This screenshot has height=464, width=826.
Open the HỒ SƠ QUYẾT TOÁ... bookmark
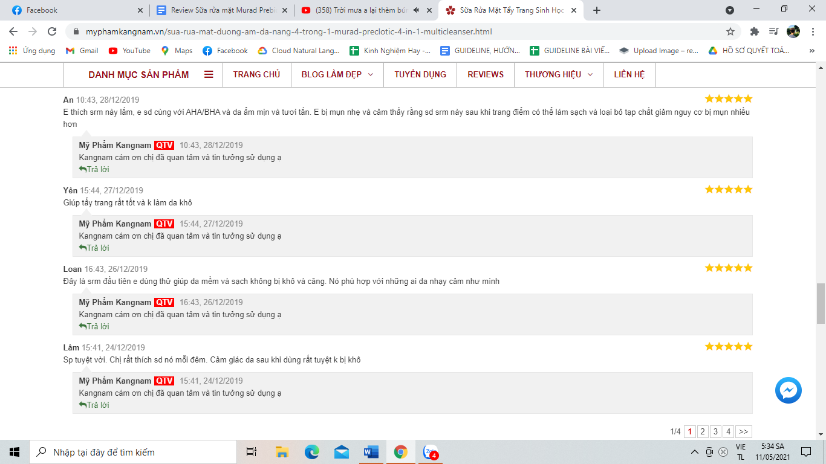[749, 51]
